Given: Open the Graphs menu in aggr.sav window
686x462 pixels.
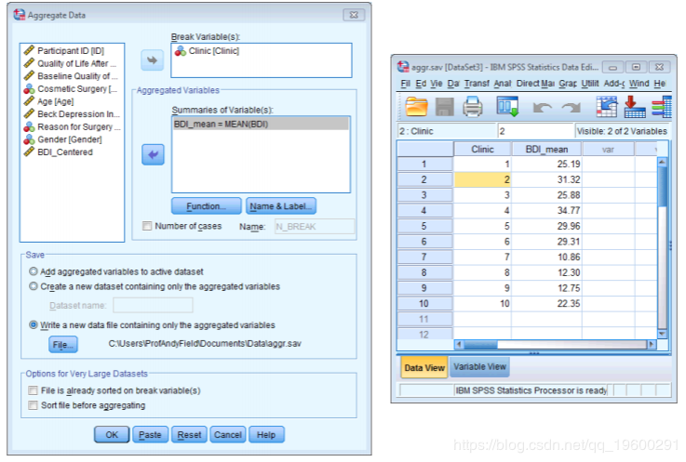Looking at the screenshot, I should click(568, 84).
